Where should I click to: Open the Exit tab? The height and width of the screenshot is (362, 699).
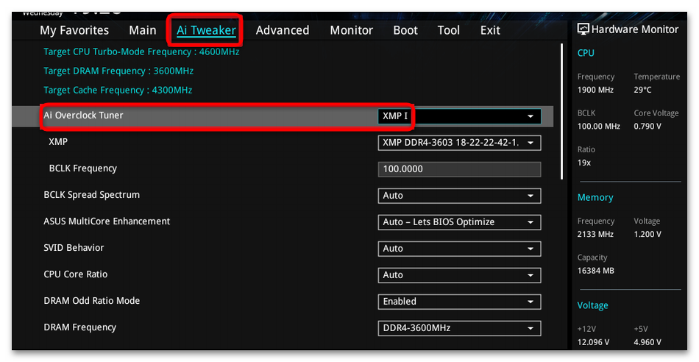pyautogui.click(x=490, y=30)
